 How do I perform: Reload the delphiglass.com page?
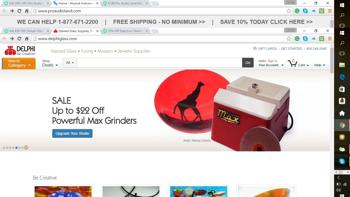click(19, 39)
